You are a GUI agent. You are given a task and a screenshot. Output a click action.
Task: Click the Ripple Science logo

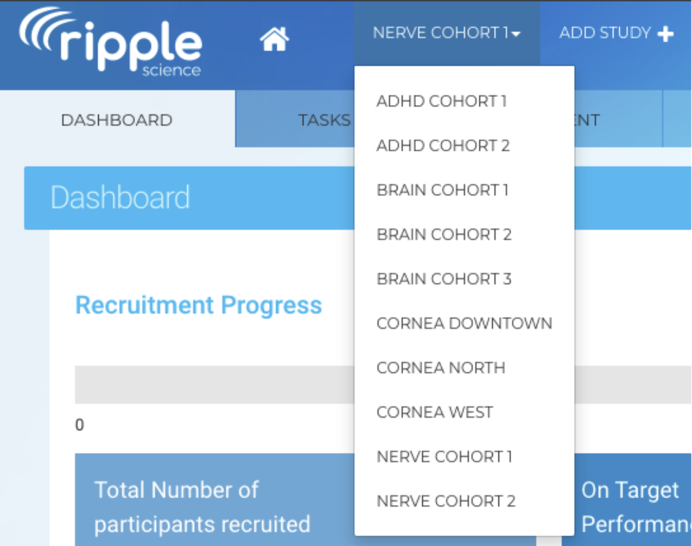tap(111, 43)
